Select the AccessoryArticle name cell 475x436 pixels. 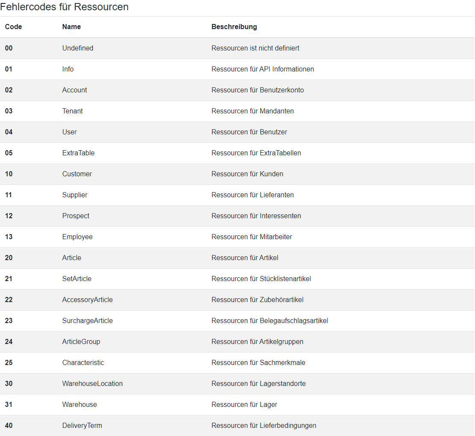pyautogui.click(x=87, y=300)
